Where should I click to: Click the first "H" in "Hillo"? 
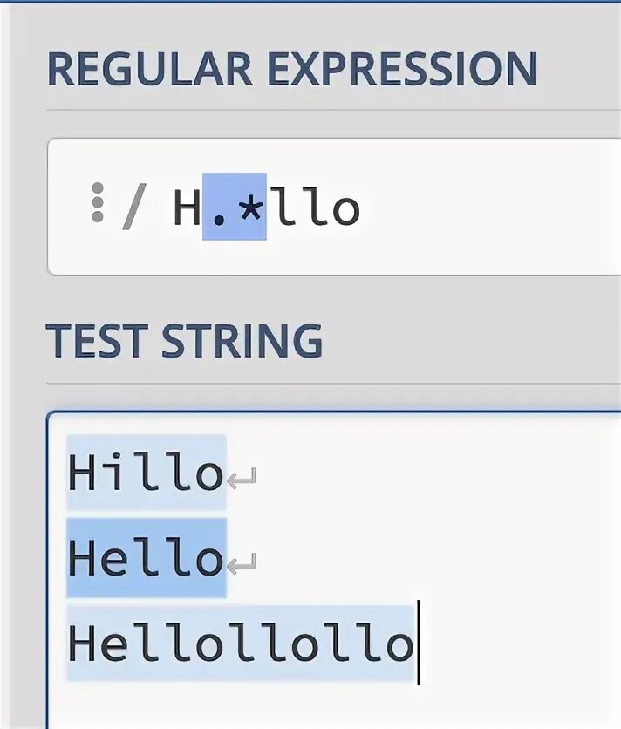(x=83, y=473)
